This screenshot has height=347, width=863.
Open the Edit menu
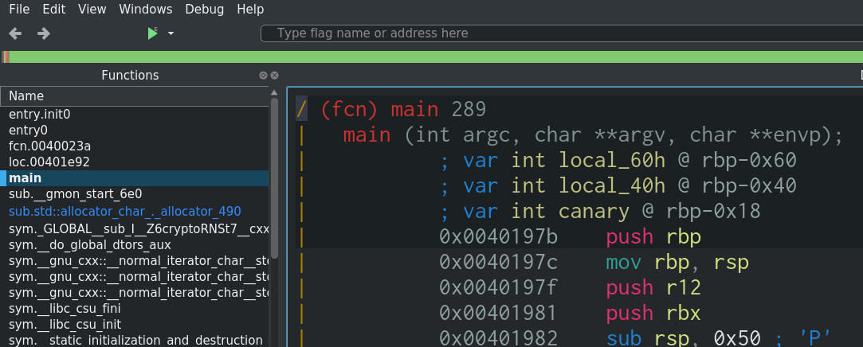pyautogui.click(x=54, y=10)
